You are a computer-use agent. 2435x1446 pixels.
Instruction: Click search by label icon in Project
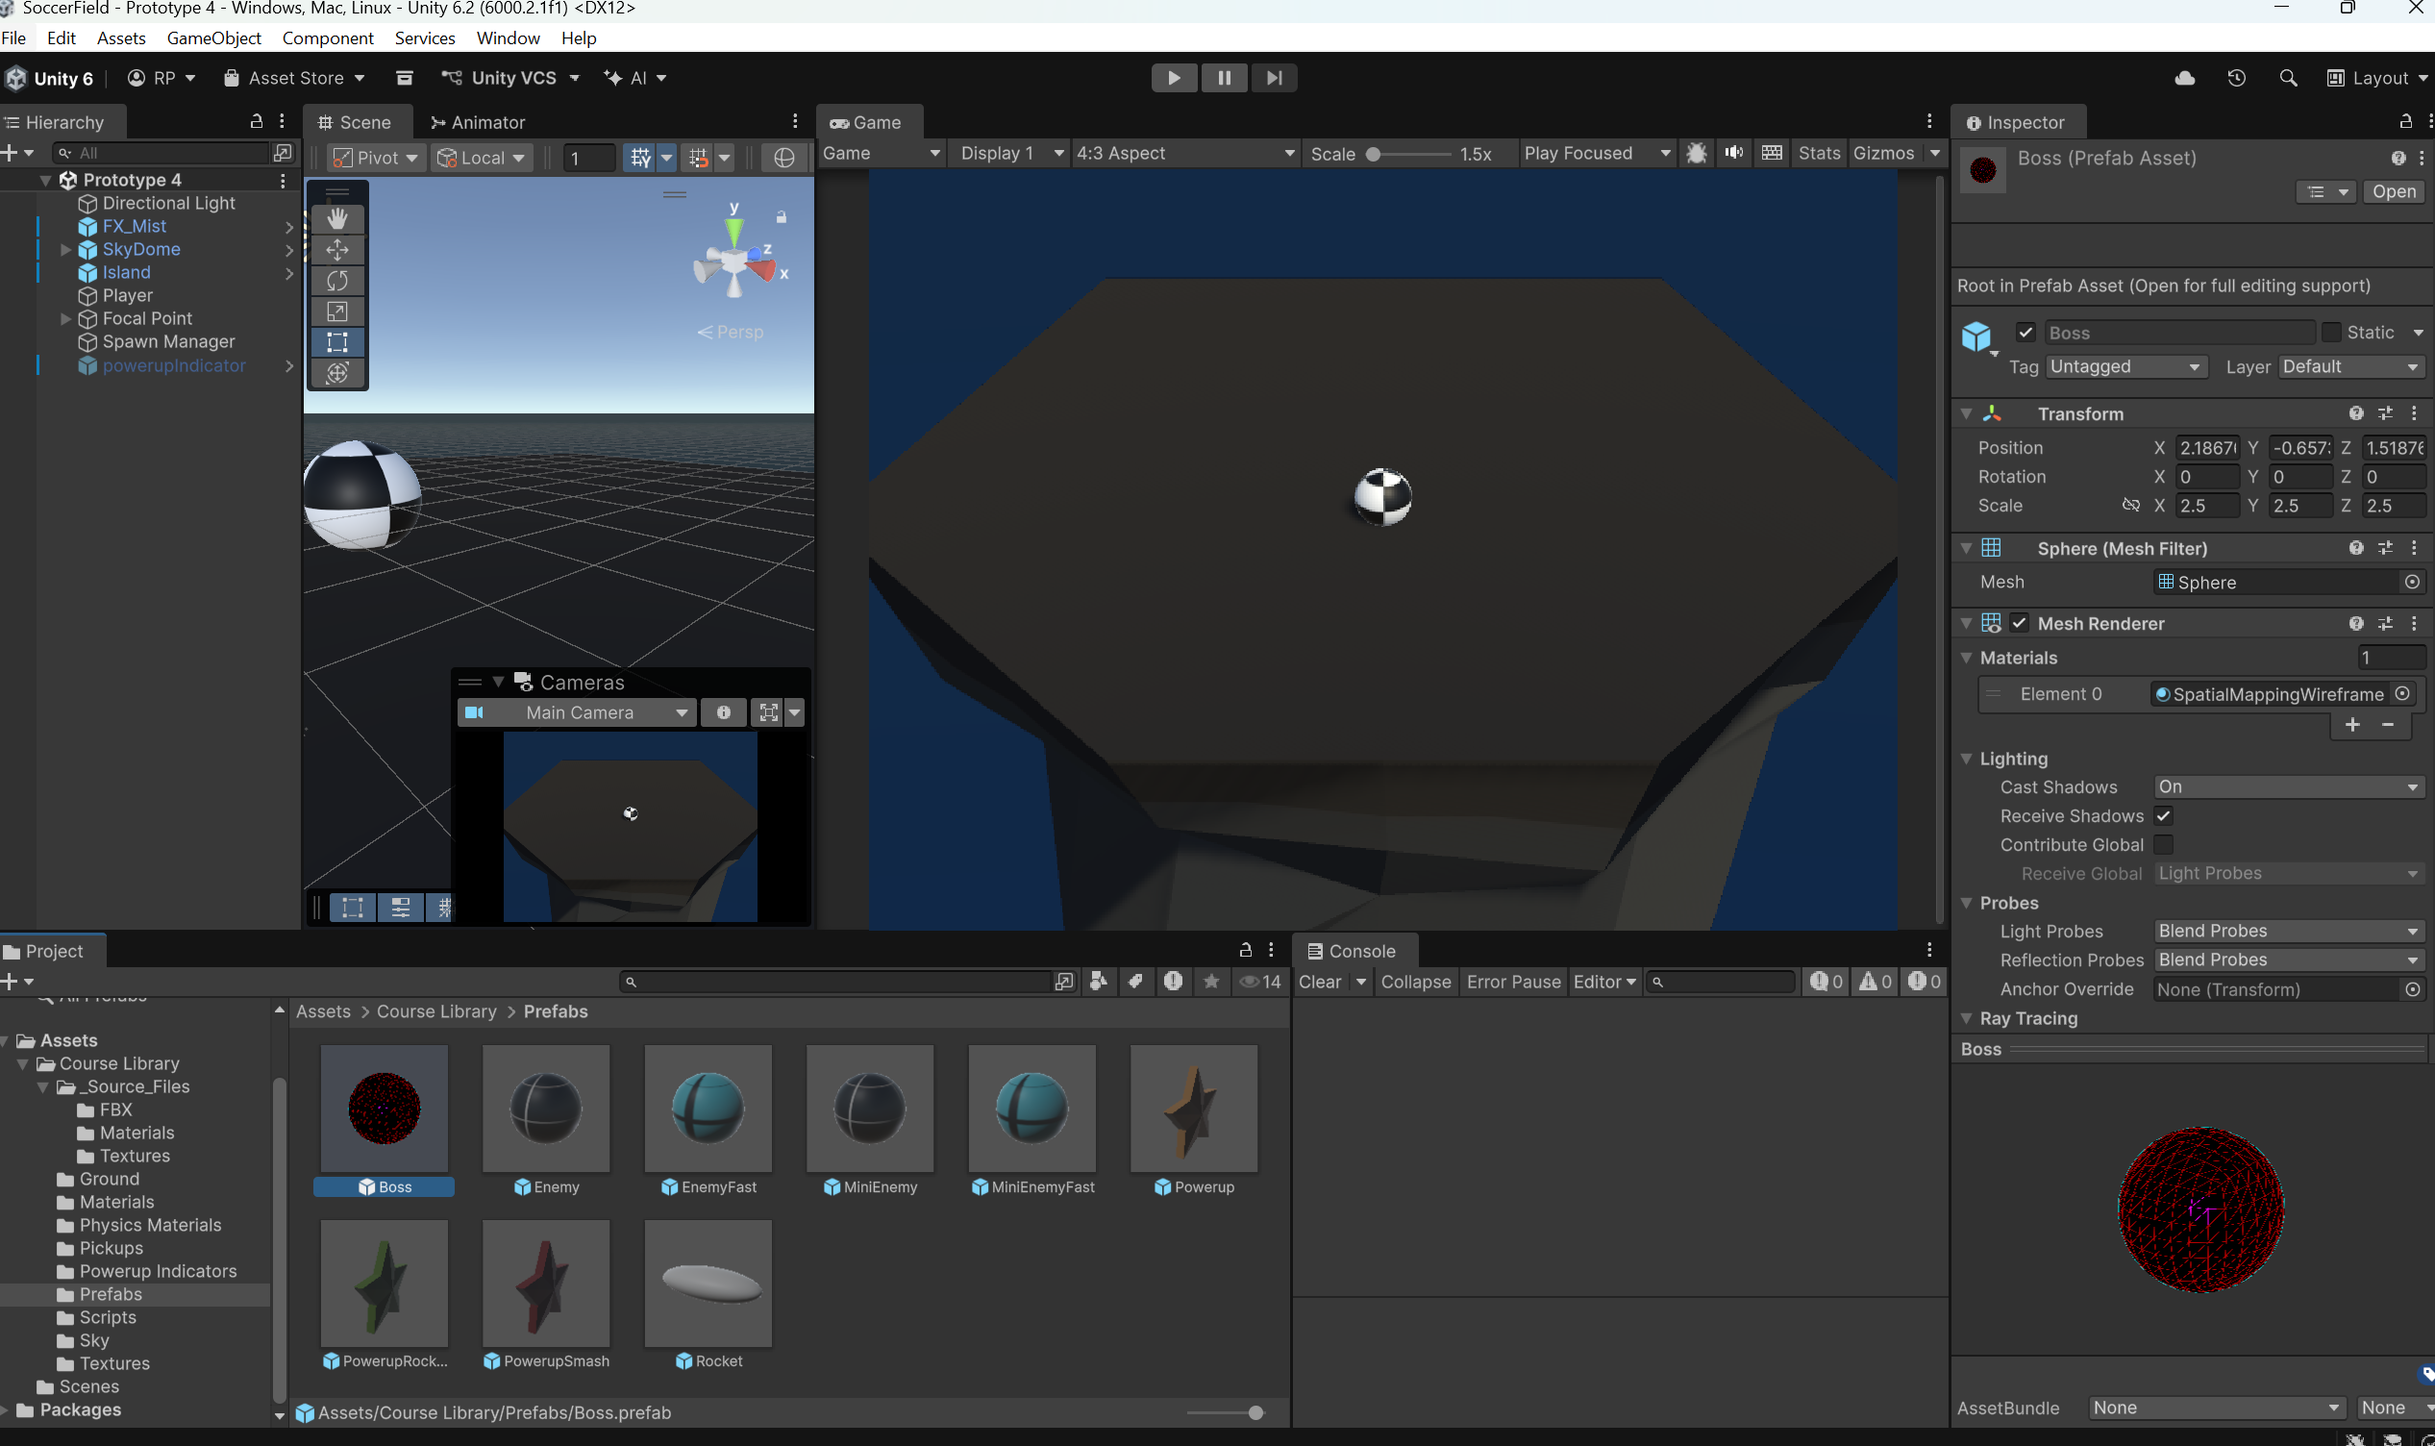pos(1135,982)
